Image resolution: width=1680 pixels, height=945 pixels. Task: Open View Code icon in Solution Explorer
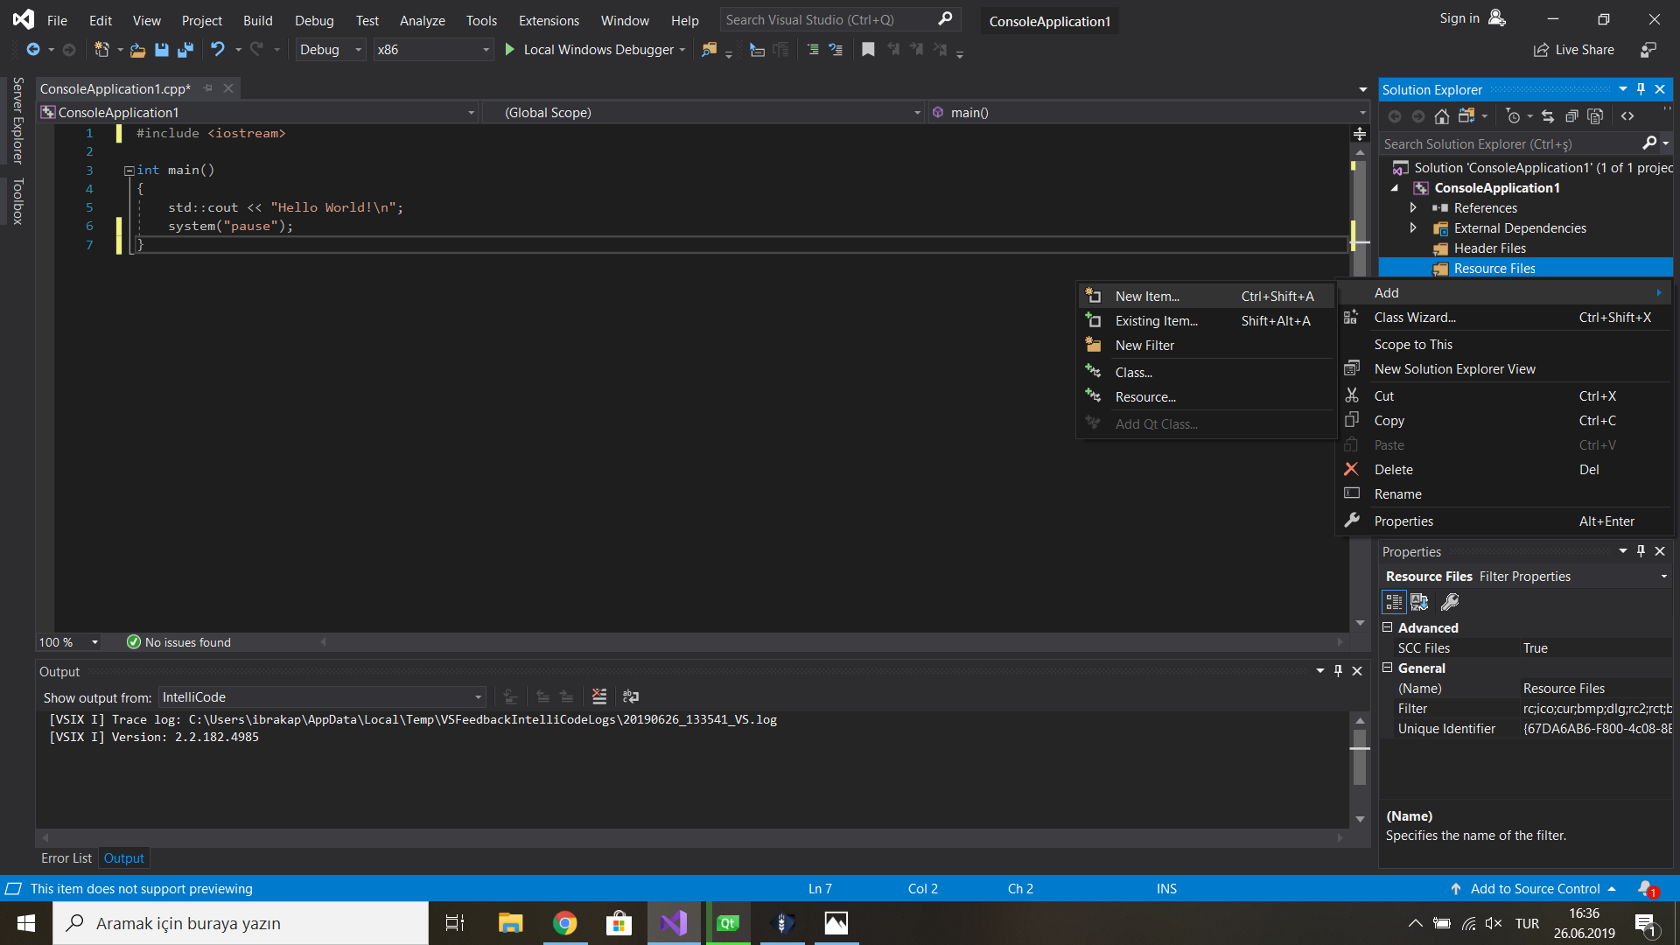1629,115
